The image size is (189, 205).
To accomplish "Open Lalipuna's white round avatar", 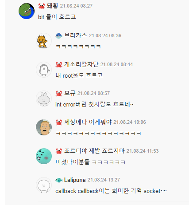I will point(44,185).
